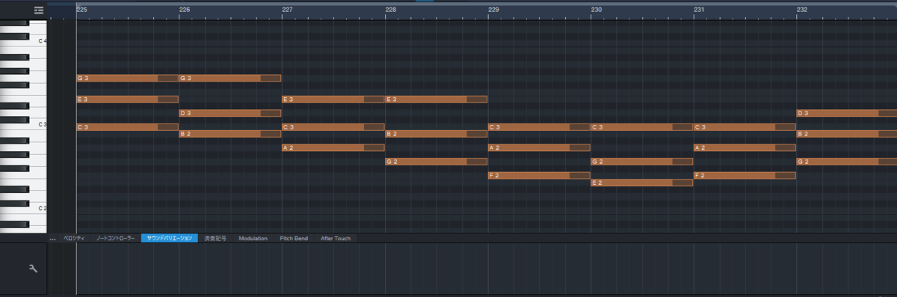Click bar 230 marker in the ruler

coord(597,10)
